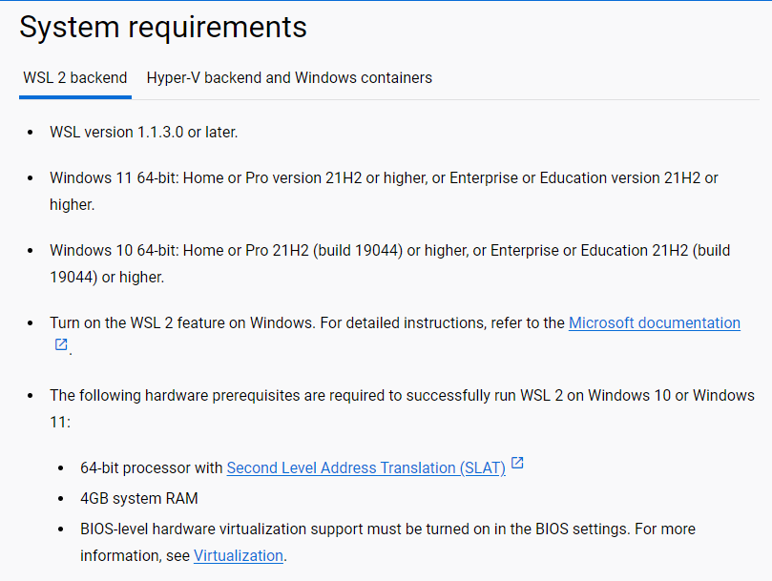Click the '4GB system RAM' item
The image size is (772, 581).
click(x=139, y=498)
